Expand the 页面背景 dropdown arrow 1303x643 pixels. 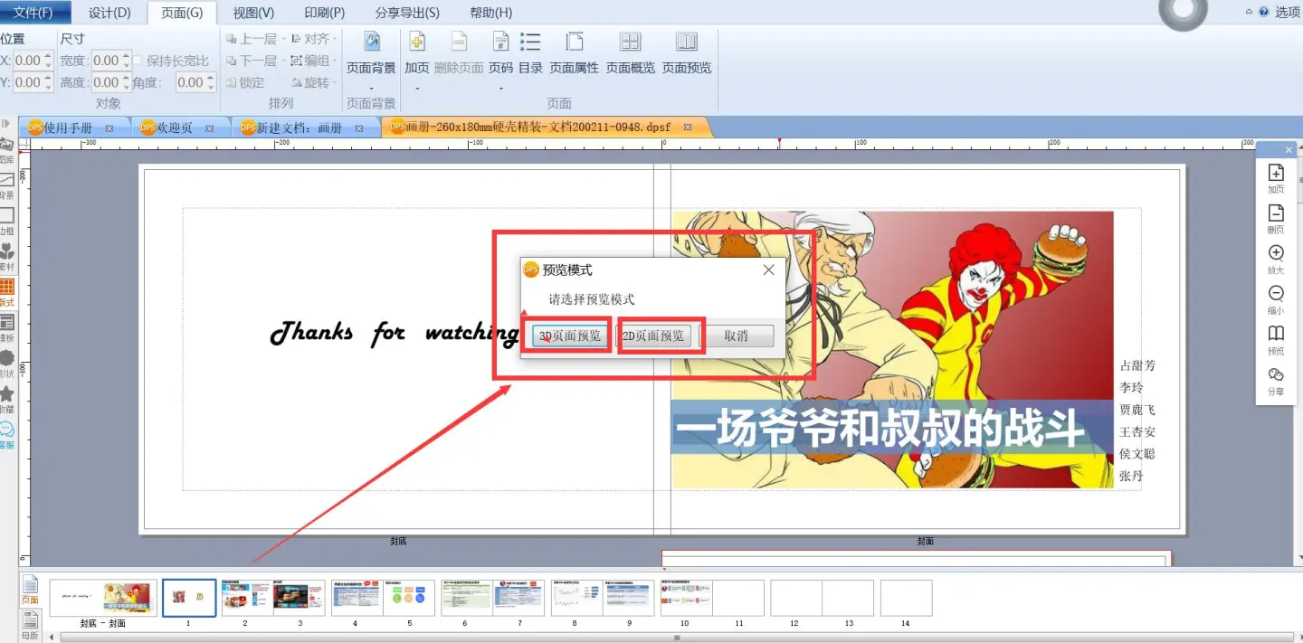(x=371, y=88)
